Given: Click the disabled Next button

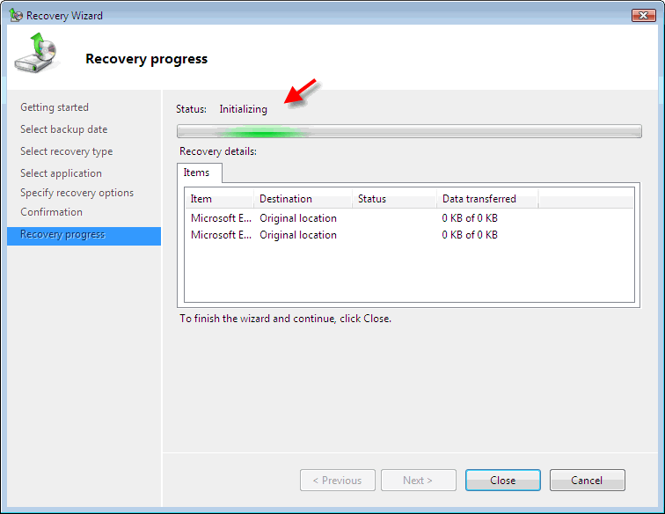Looking at the screenshot, I should 418,480.
